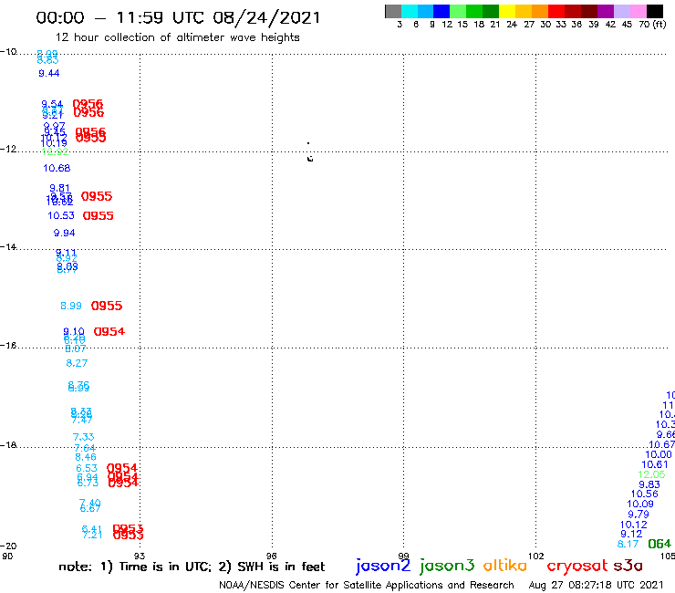Viewport: 675px width, 593px height.
Task: Click the '8.46' wave height value
Action: coord(86,457)
